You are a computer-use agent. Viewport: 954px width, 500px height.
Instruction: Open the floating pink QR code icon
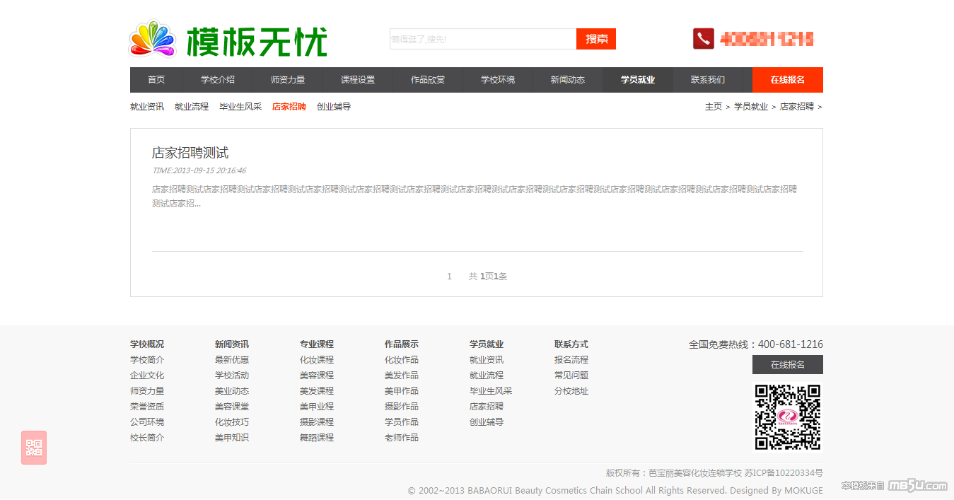tap(34, 448)
